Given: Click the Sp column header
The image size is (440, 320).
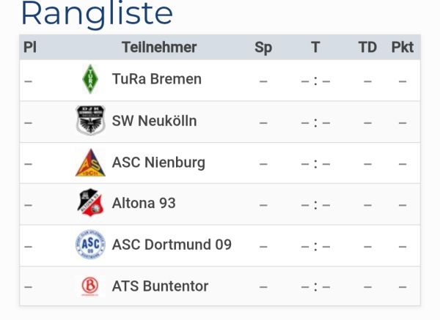Looking at the screenshot, I should [263, 48].
